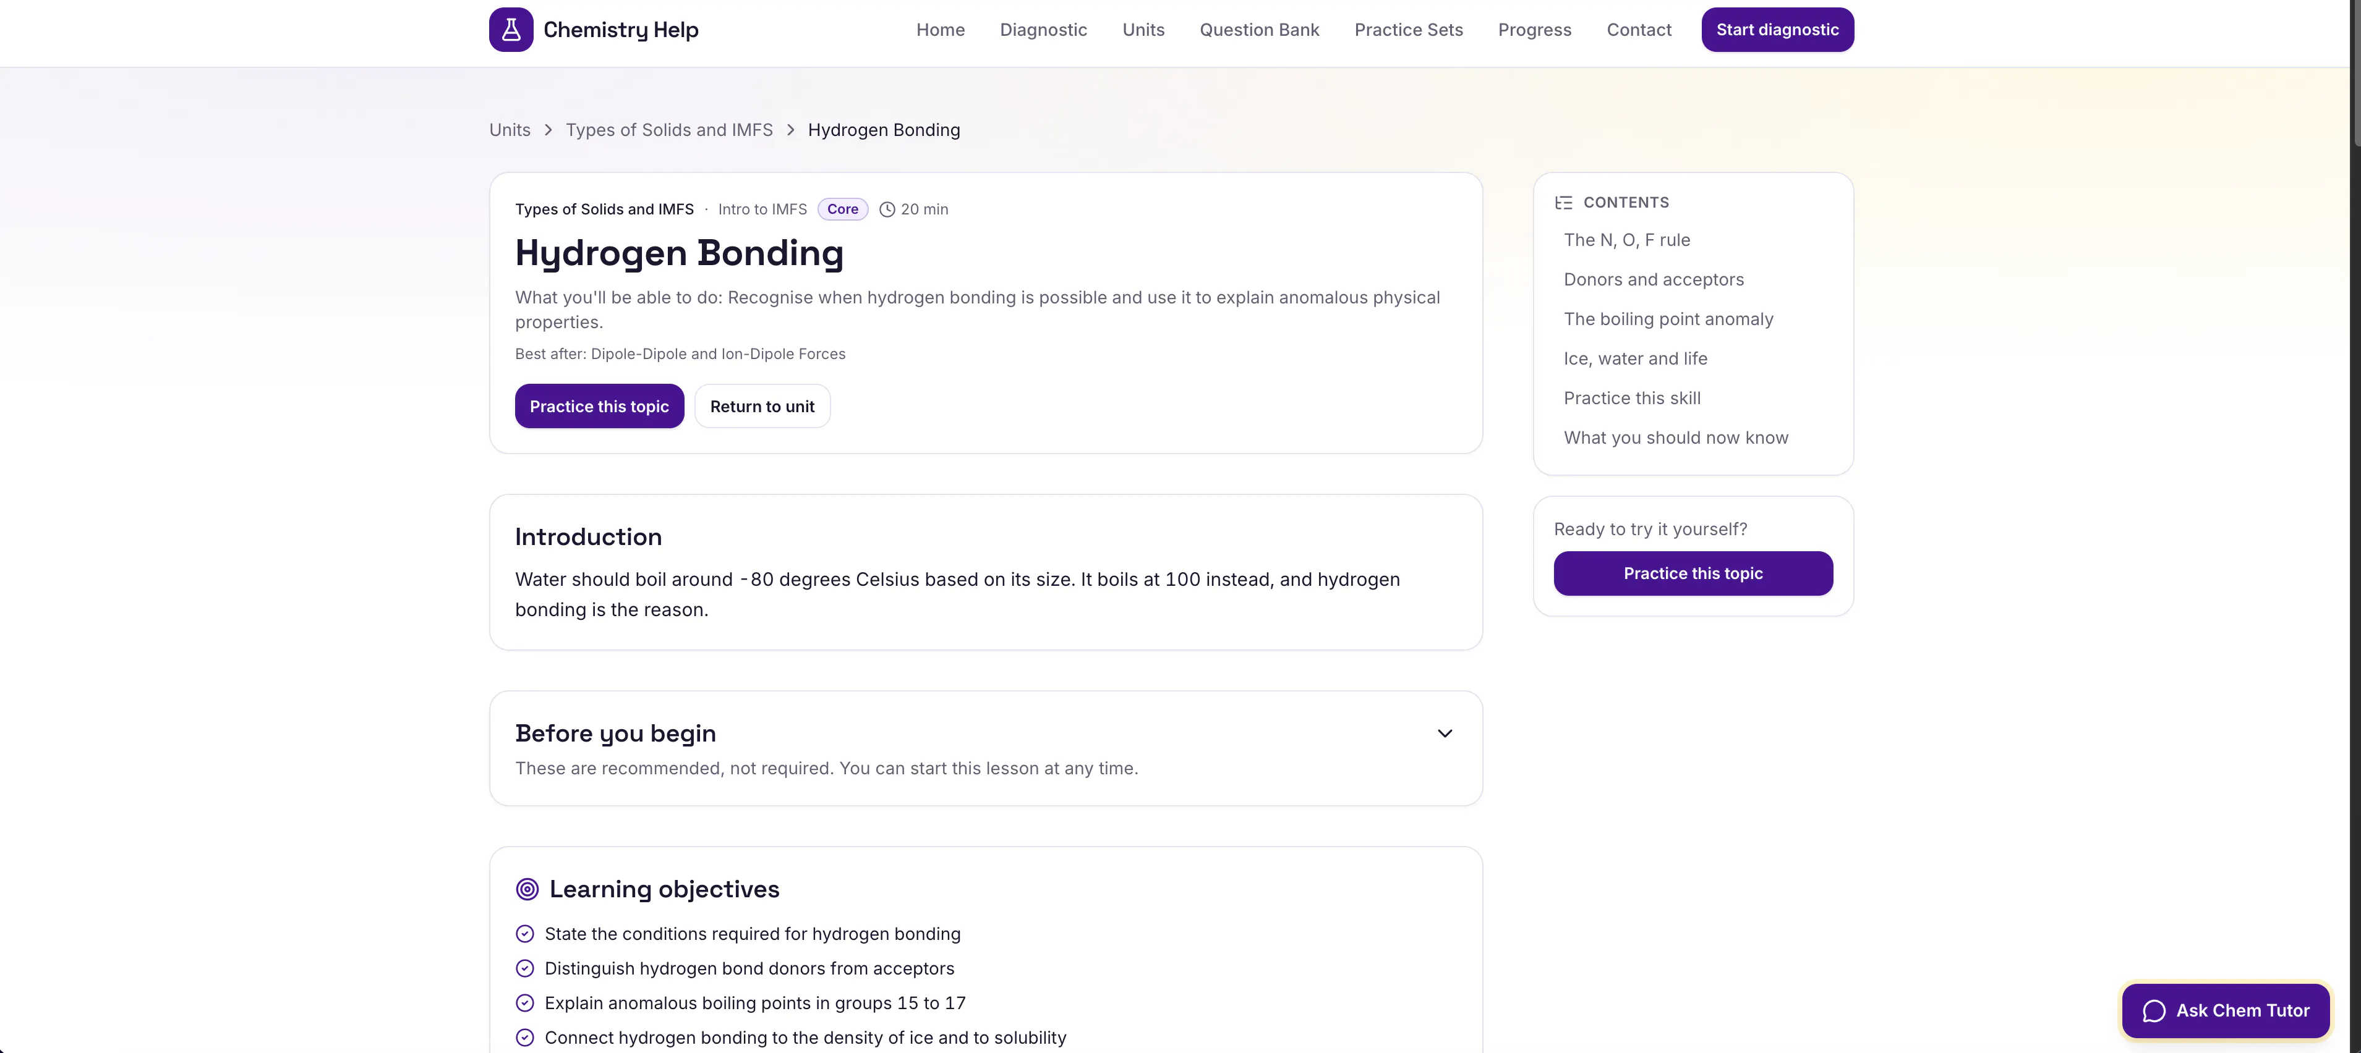Click the check icon beside State the conditions
Image resolution: width=2361 pixels, height=1053 pixels.
pos(525,934)
